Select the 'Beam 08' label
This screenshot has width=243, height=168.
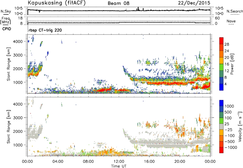[x=118, y=3]
